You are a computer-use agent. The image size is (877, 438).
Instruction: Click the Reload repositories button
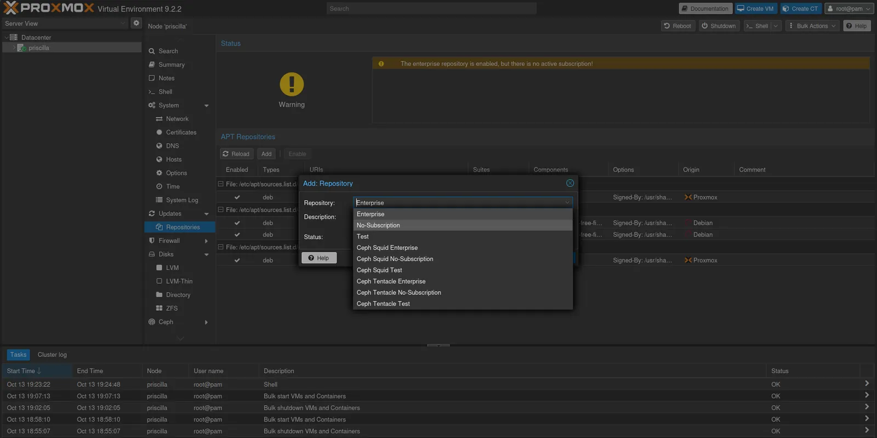tap(236, 154)
